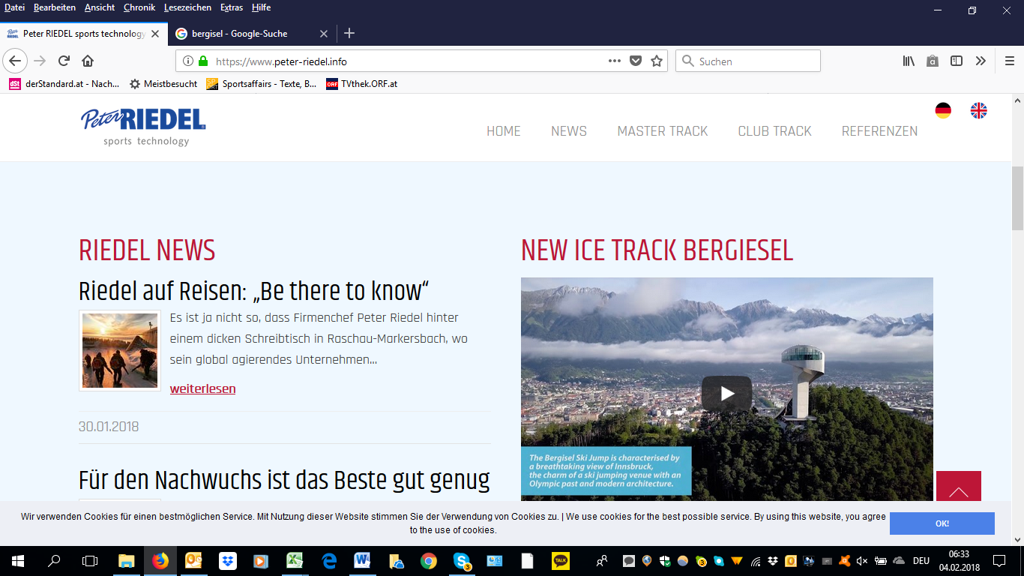Show more tools via double-chevron overflow
Screen dimensions: 1024x576
click(981, 61)
